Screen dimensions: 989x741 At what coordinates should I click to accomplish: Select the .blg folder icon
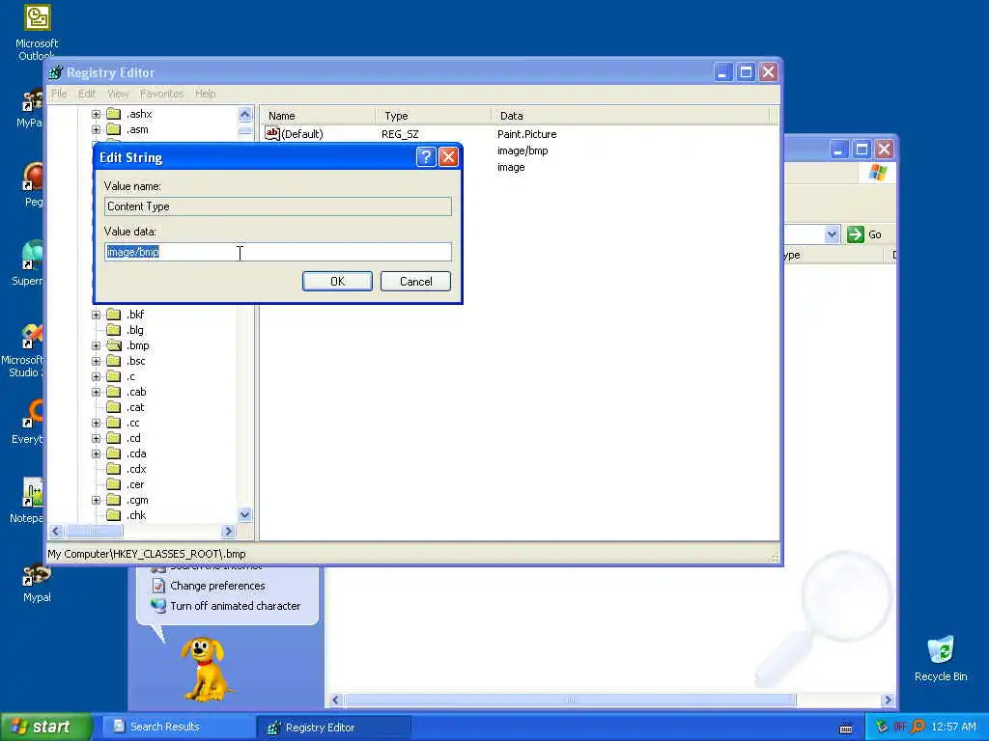coord(114,330)
